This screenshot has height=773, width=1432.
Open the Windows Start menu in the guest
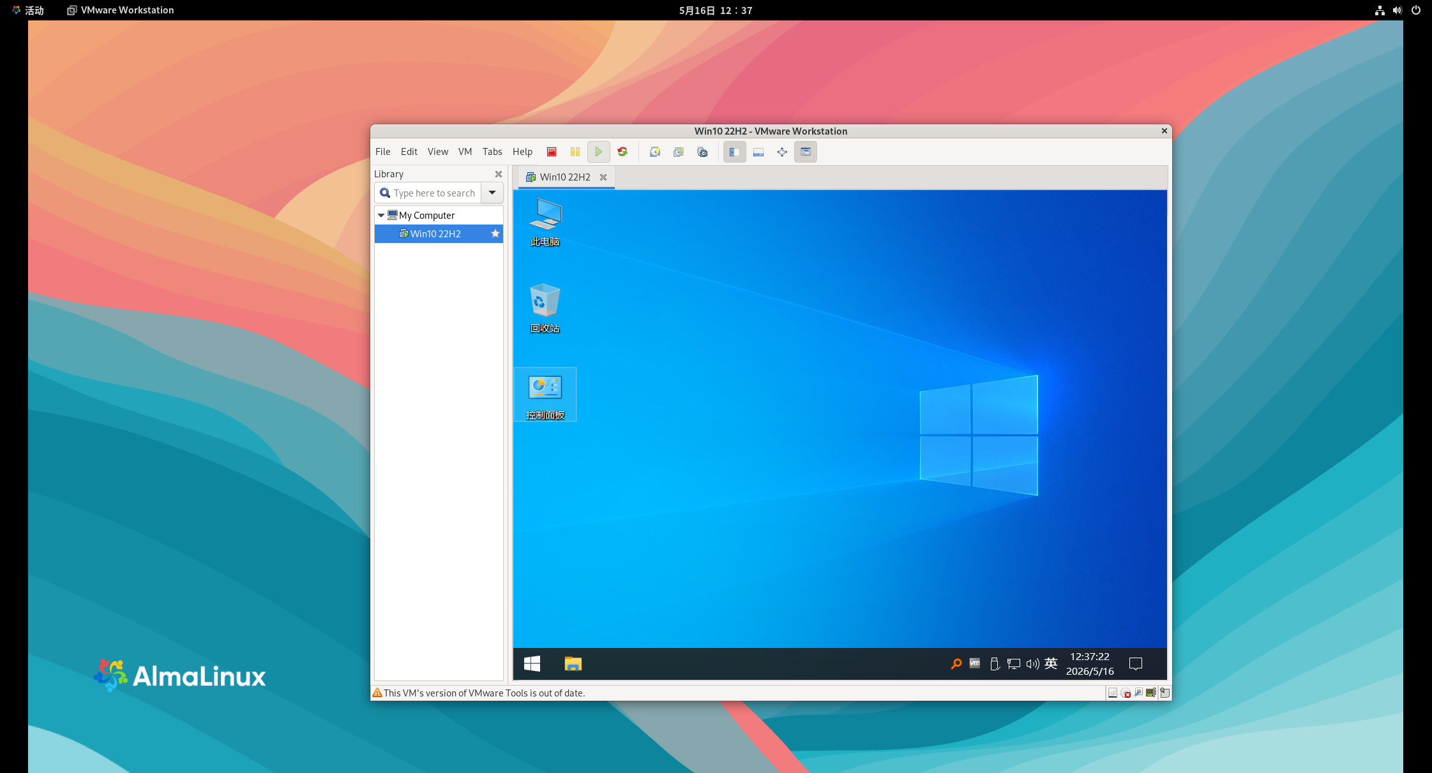click(532, 664)
